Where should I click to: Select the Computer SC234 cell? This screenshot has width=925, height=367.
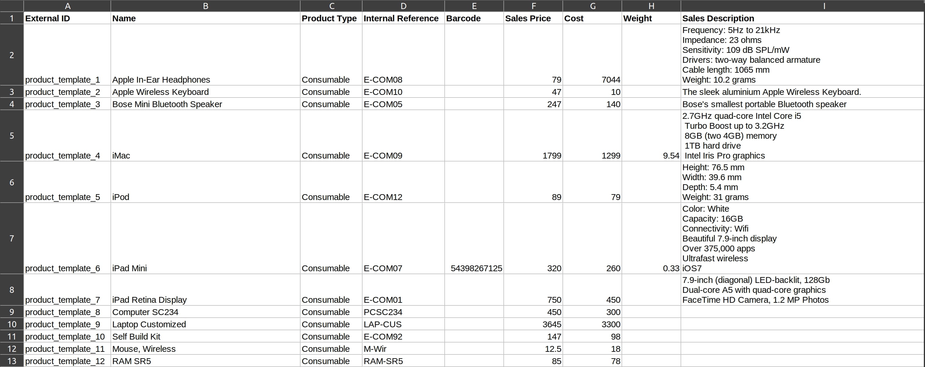coord(206,312)
